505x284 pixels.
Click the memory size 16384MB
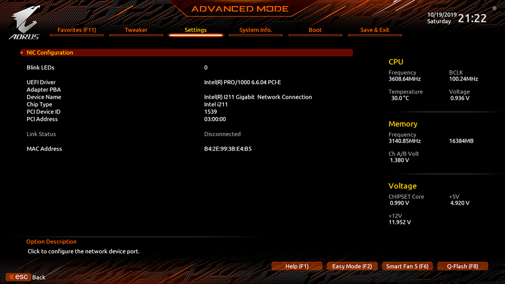click(461, 141)
